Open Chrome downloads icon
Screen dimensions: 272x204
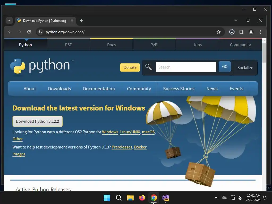pos(232,32)
